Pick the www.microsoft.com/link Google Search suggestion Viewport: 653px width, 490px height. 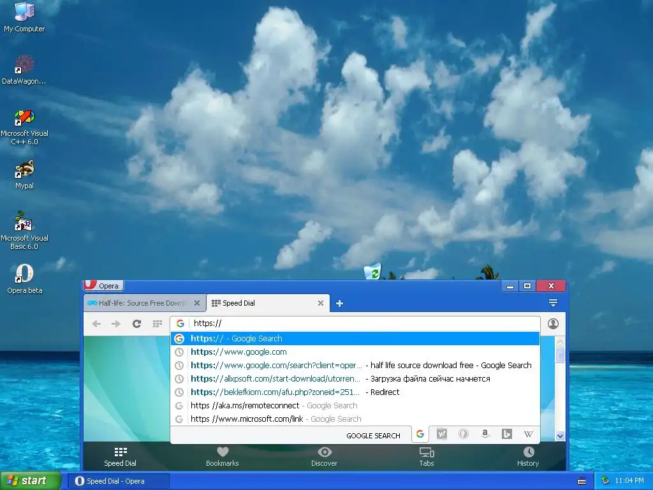355,419
